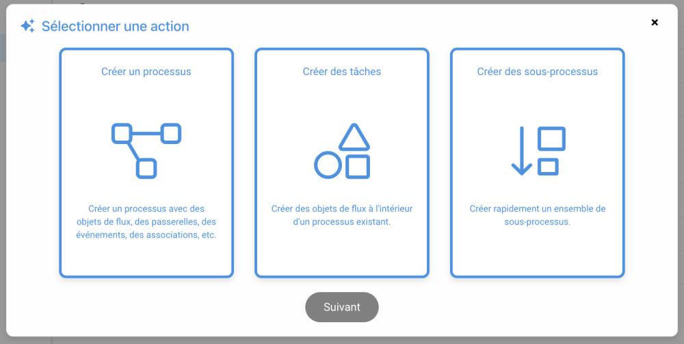Click the process description mentioning passerelles
This screenshot has width=684, height=344.
[146, 222]
